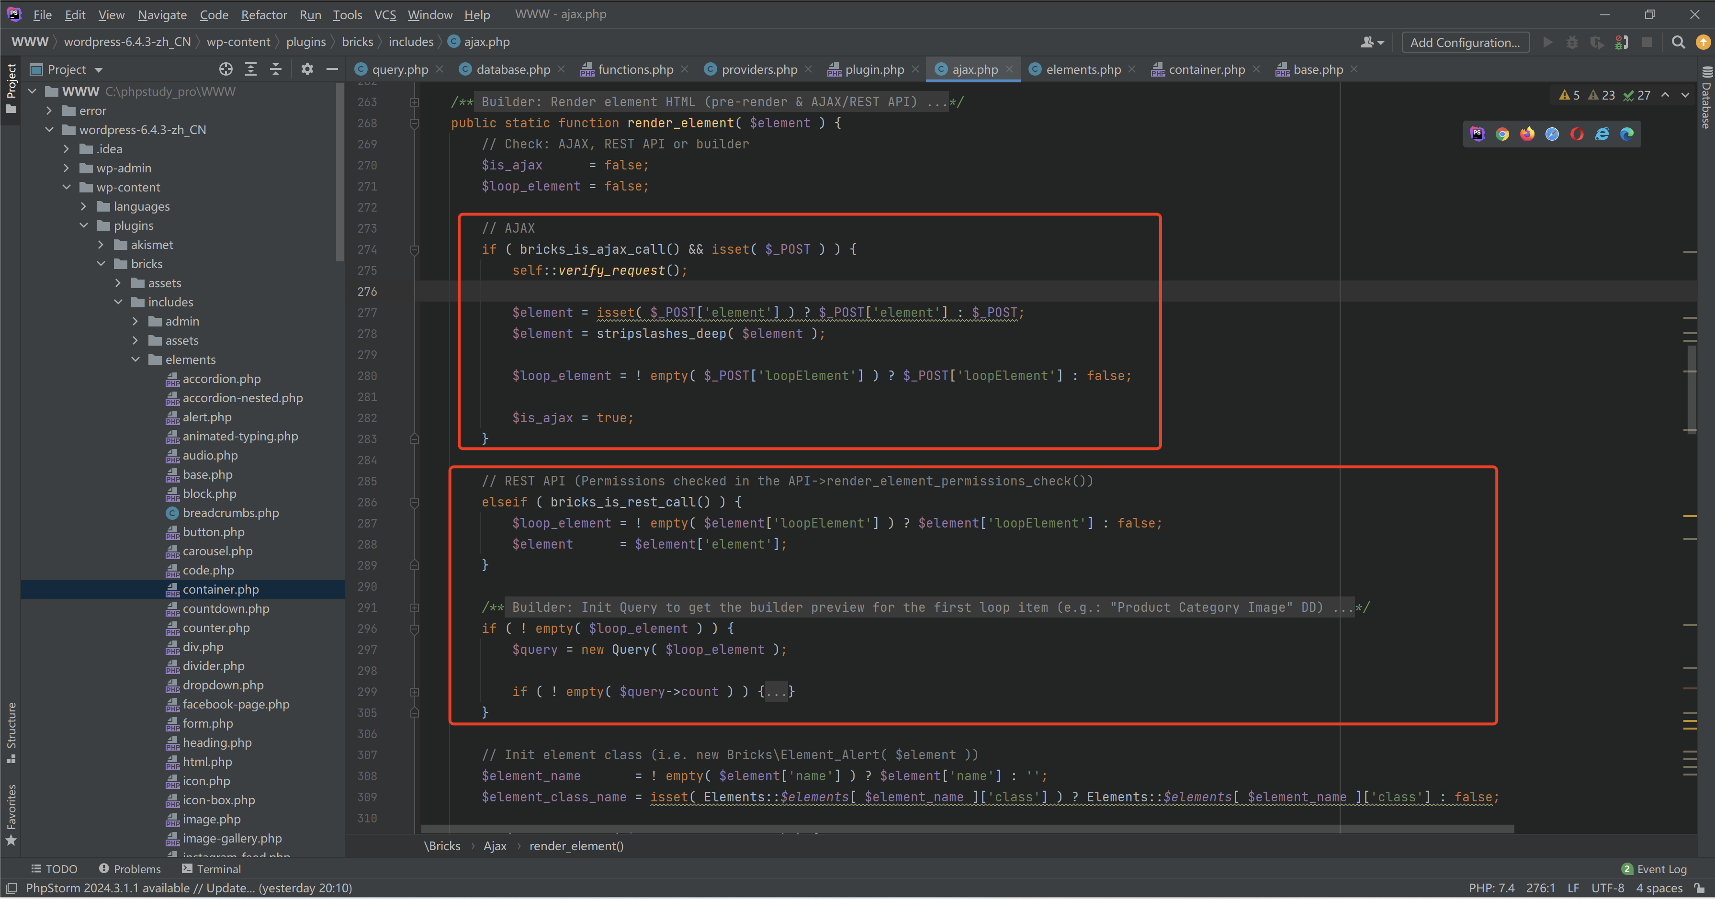Click 4 spaces indent setting
The height and width of the screenshot is (899, 1715).
click(x=1659, y=888)
